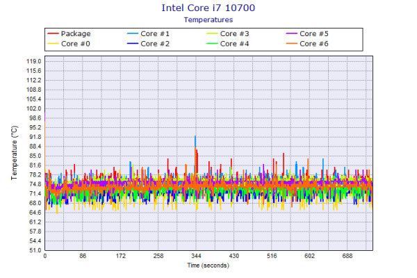This screenshot has width=417, height=278.
Task: Click the 112.2 y-axis value
Action: [34, 81]
